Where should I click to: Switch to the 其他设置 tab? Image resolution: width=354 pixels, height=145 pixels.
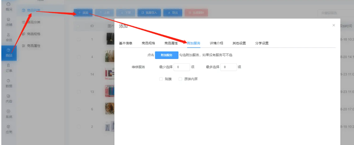pyautogui.click(x=239, y=43)
